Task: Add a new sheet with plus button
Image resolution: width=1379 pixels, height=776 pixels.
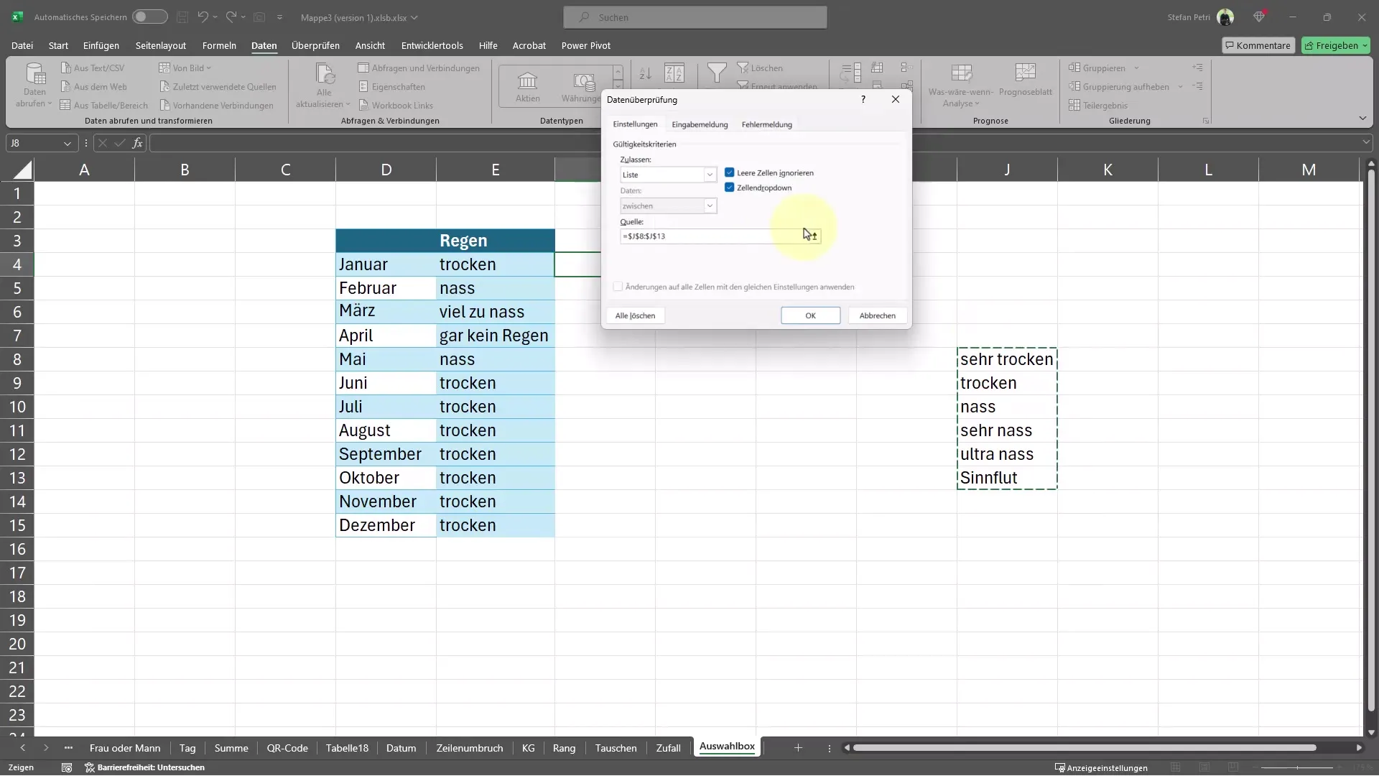Action: tap(797, 748)
